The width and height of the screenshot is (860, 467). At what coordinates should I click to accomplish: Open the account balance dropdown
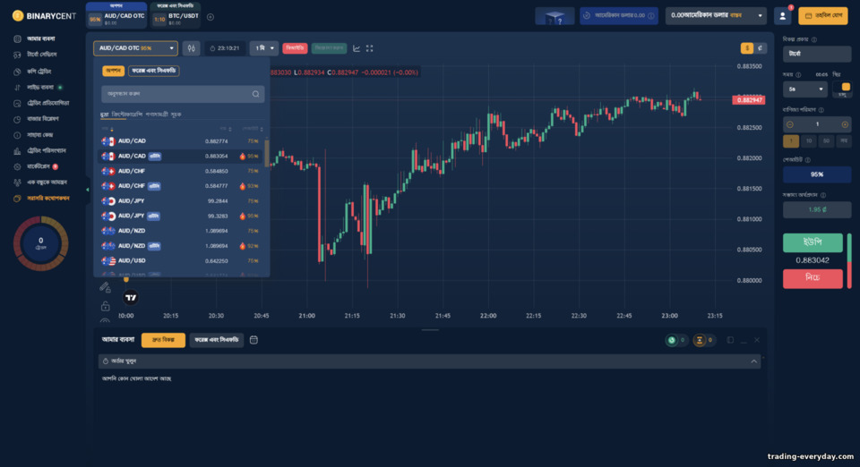coord(716,15)
